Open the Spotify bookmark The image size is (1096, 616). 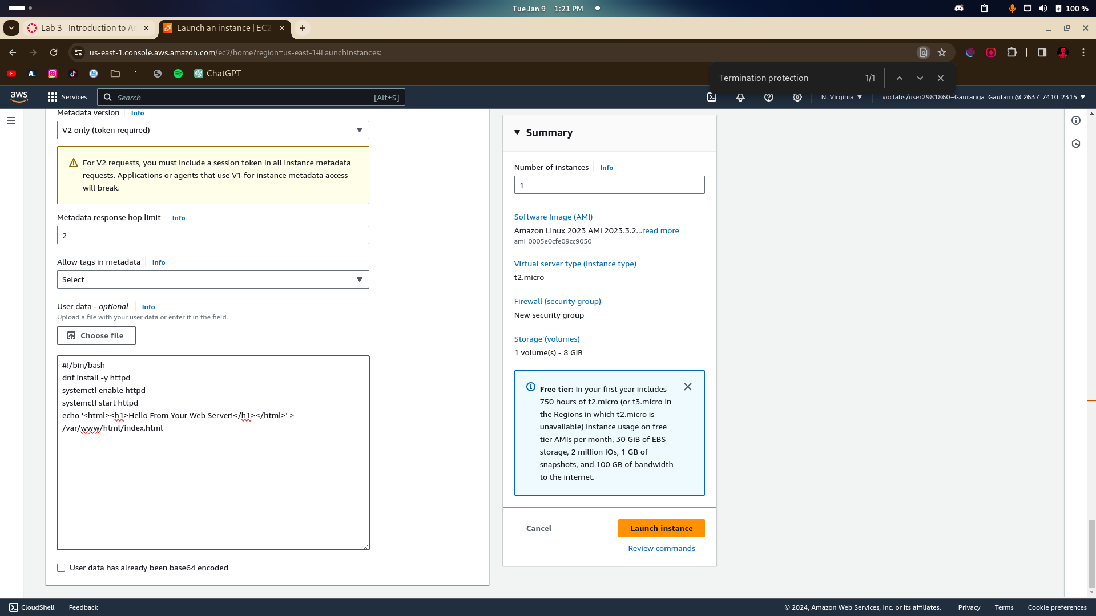pos(178,74)
